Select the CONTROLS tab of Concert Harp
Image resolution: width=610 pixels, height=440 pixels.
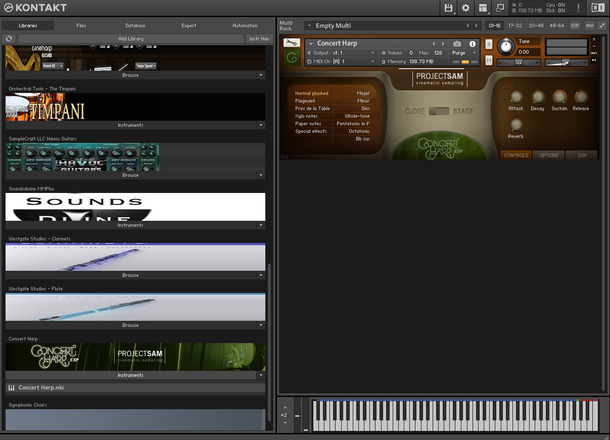pos(516,156)
